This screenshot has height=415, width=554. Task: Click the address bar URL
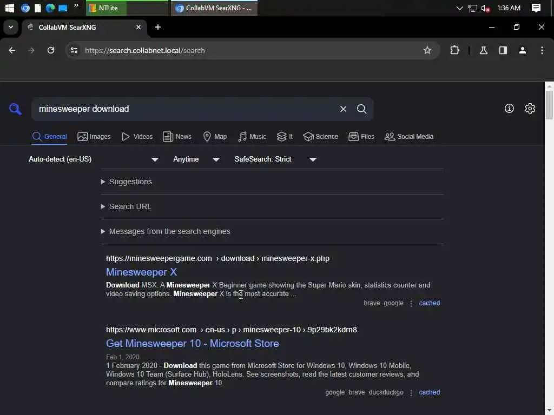pos(145,50)
